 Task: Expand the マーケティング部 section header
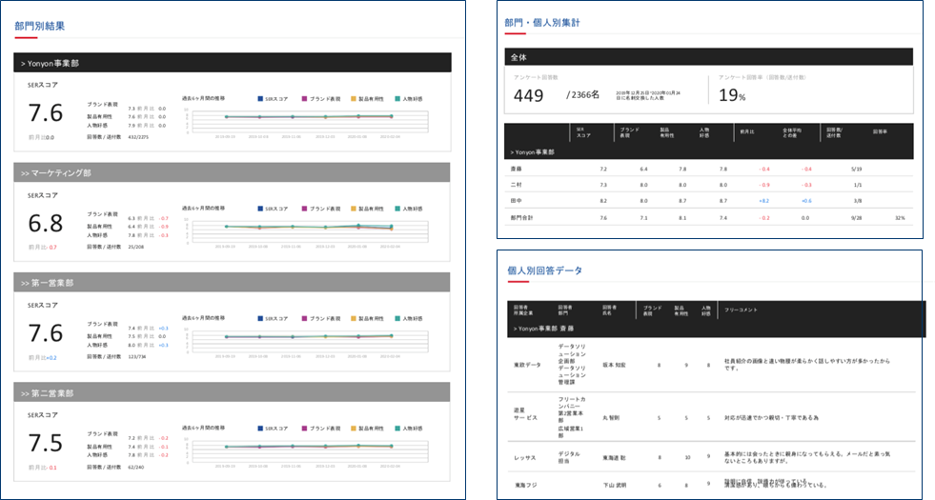[232, 172]
